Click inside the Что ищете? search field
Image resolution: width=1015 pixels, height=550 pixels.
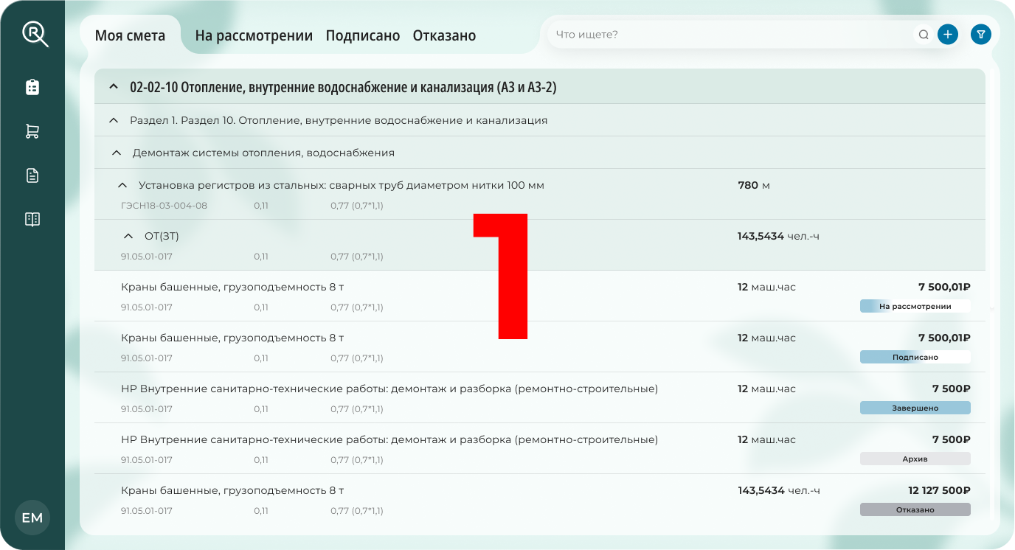click(x=738, y=34)
